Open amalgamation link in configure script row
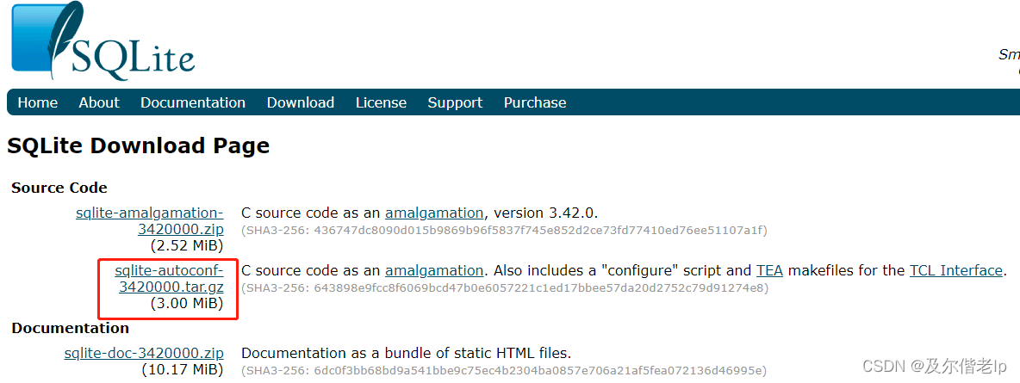 [x=434, y=270]
